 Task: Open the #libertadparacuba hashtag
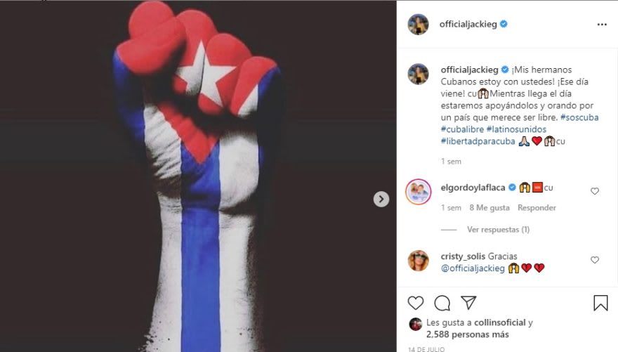click(478, 141)
